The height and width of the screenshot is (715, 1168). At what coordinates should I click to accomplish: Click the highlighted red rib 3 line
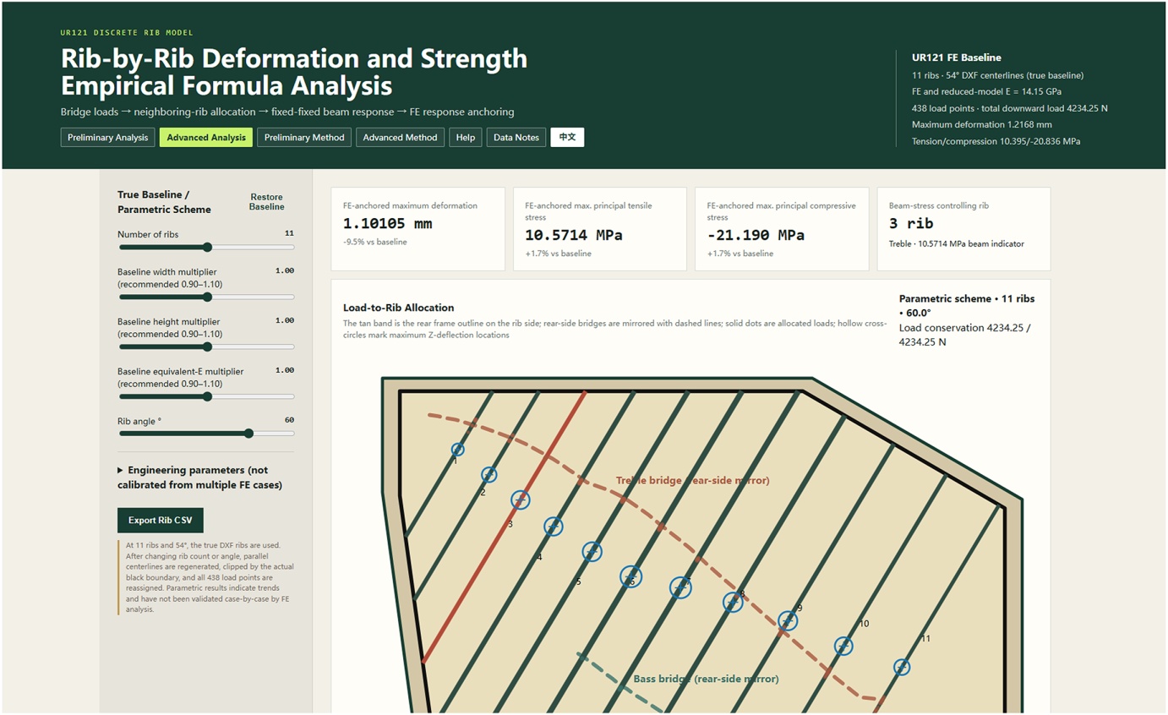[x=505, y=527]
